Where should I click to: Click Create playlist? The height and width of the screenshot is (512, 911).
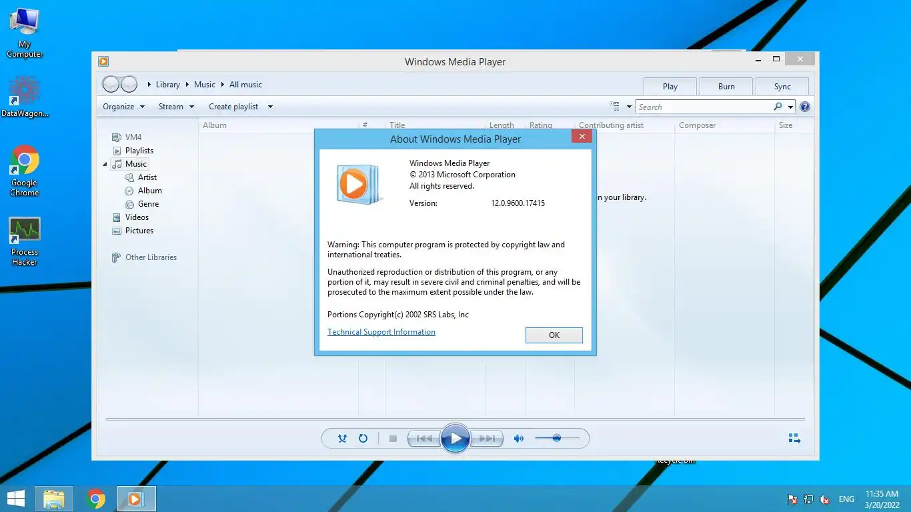point(233,107)
